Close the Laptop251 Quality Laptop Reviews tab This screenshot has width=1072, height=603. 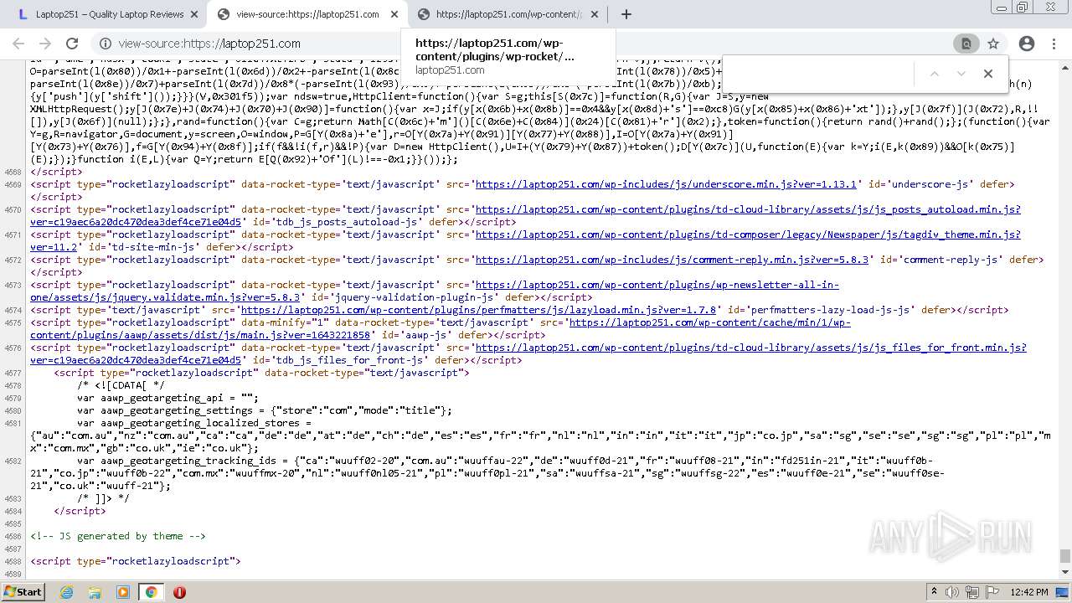click(194, 14)
